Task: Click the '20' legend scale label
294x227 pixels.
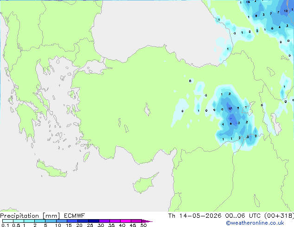Action: click(79, 225)
